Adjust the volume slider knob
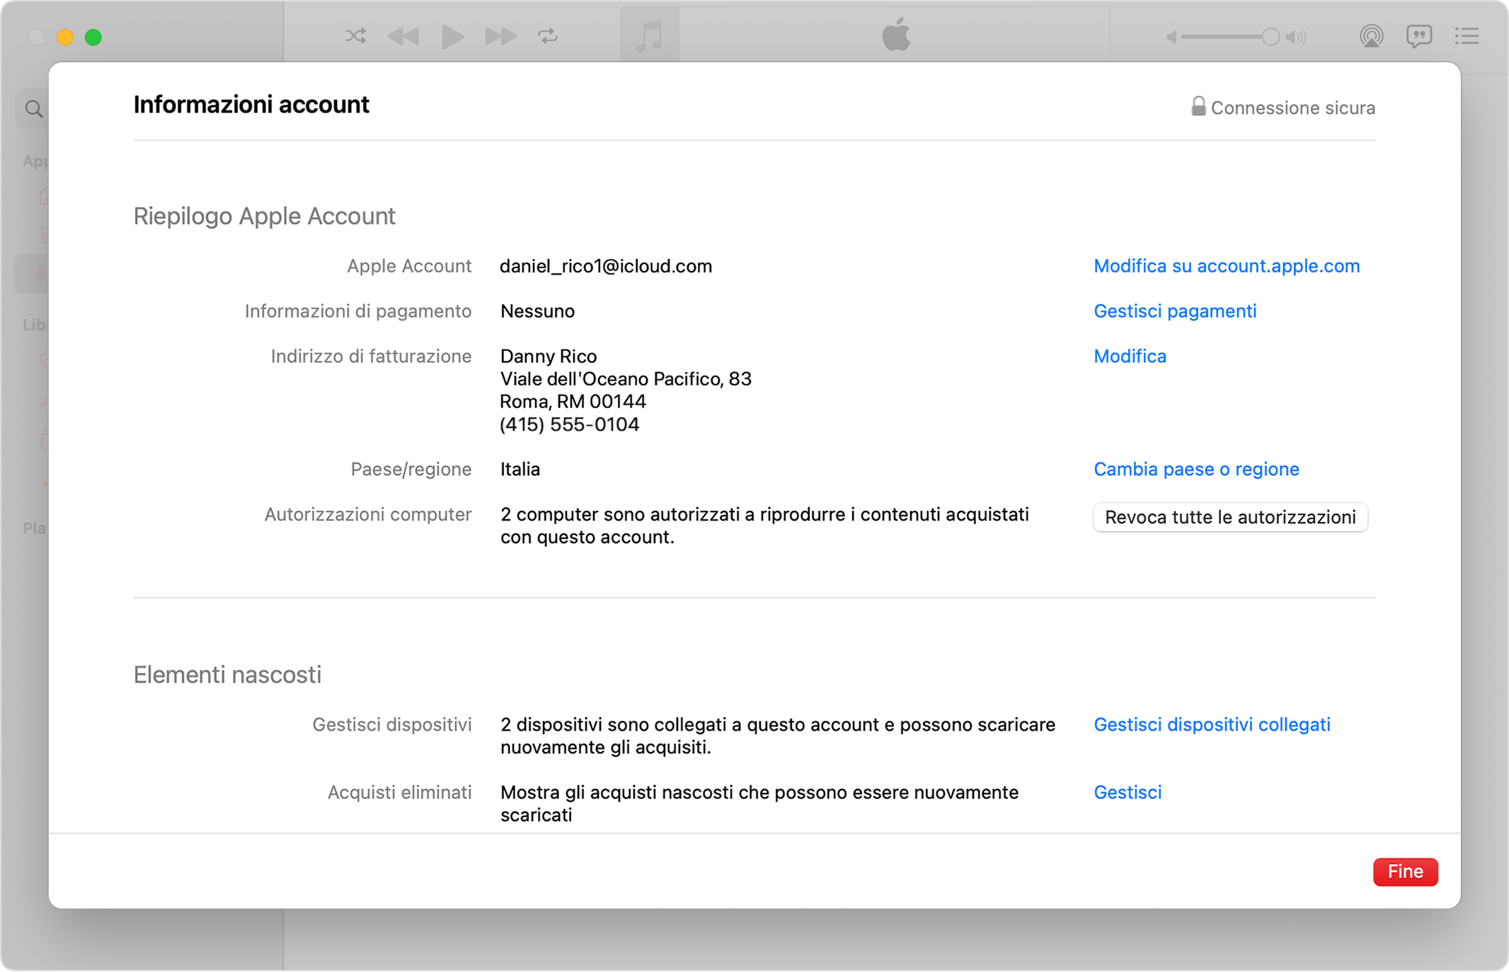The width and height of the screenshot is (1509, 972). (x=1270, y=37)
